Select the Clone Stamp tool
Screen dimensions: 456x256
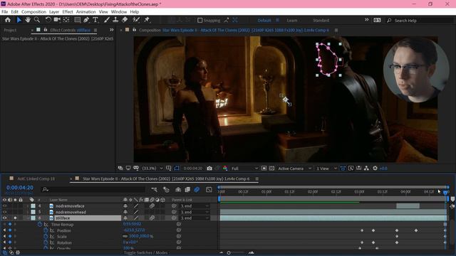(x=115, y=20)
